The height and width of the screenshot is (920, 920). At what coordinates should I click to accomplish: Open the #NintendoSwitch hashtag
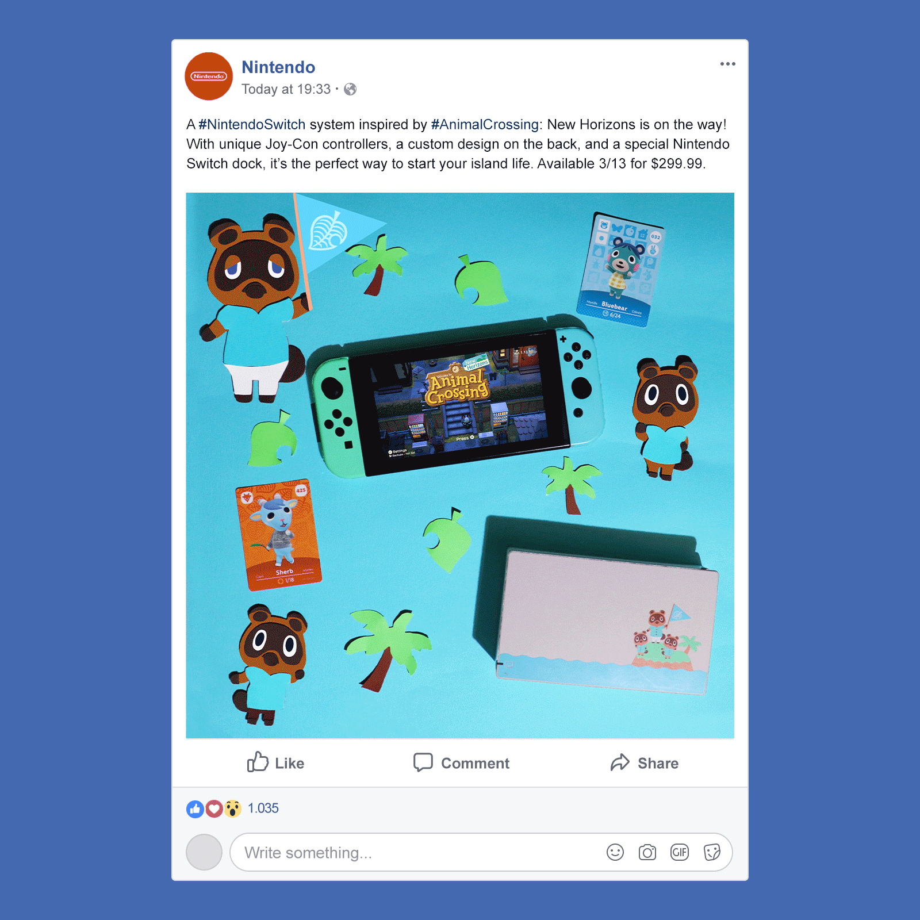point(252,125)
